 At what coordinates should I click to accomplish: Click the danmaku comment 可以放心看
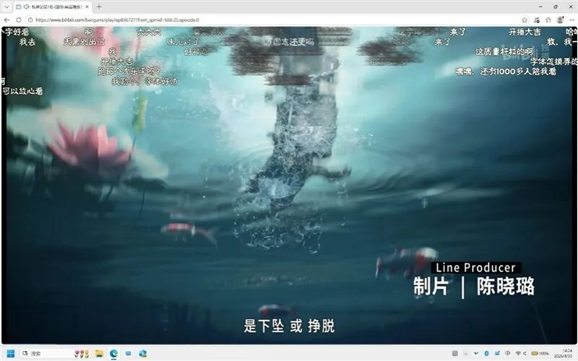coord(22,91)
